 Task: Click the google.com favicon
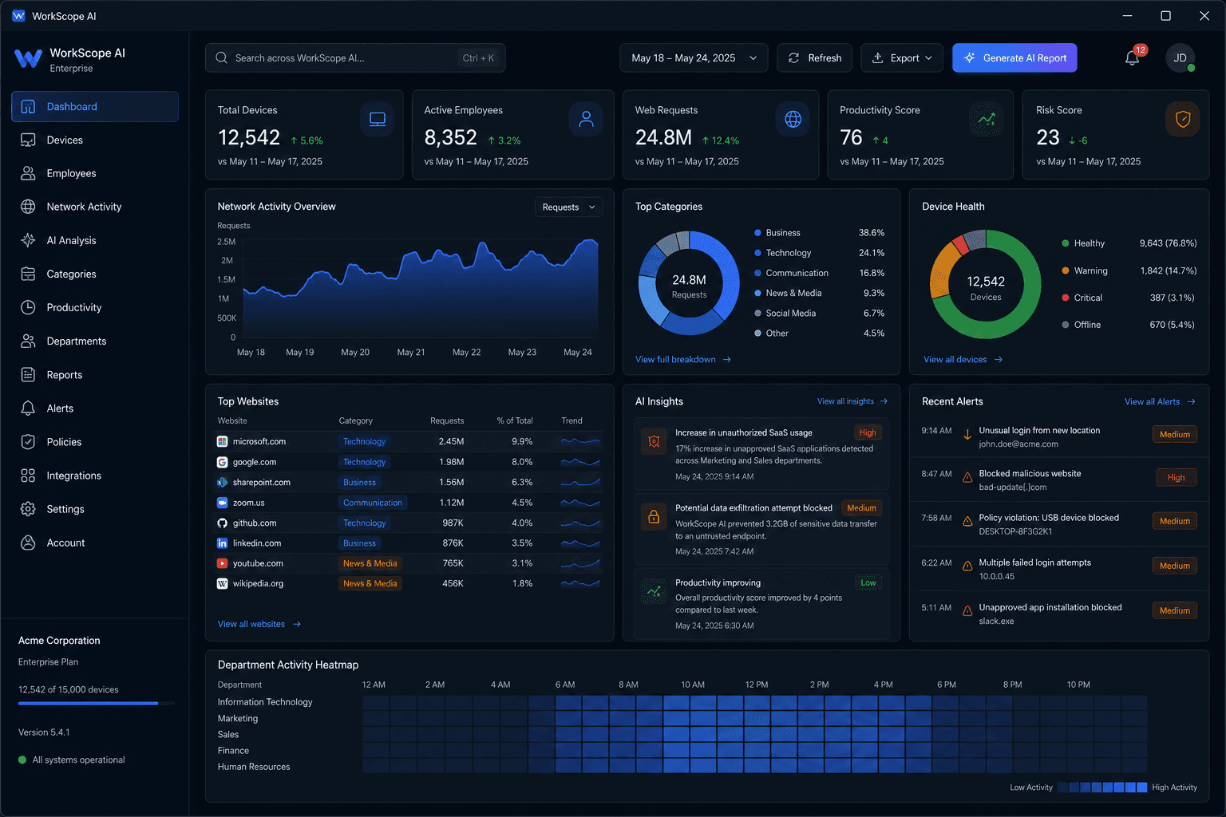(223, 462)
